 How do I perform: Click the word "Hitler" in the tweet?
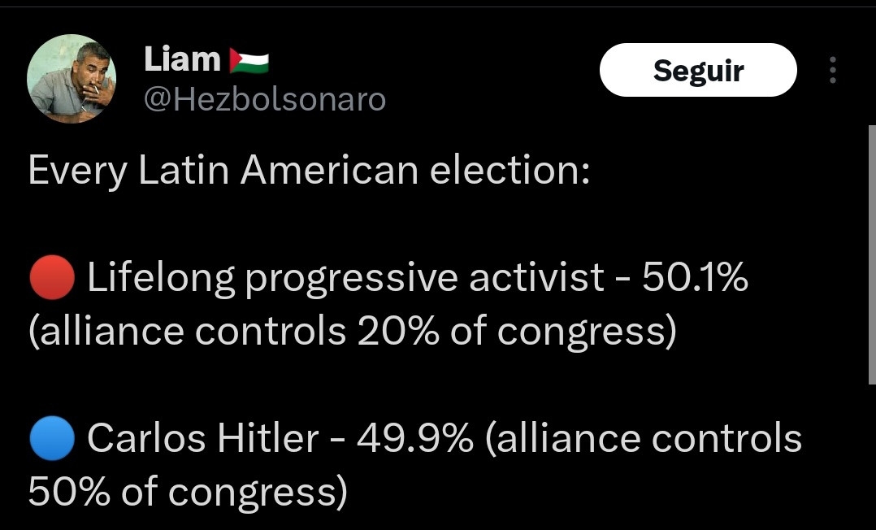pyautogui.click(x=267, y=440)
